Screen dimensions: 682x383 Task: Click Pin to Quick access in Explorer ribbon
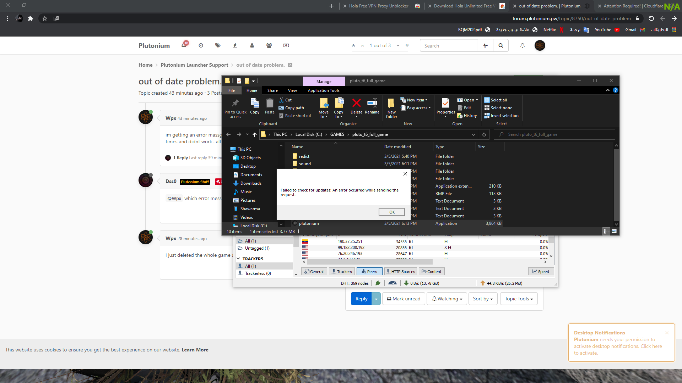pyautogui.click(x=235, y=108)
